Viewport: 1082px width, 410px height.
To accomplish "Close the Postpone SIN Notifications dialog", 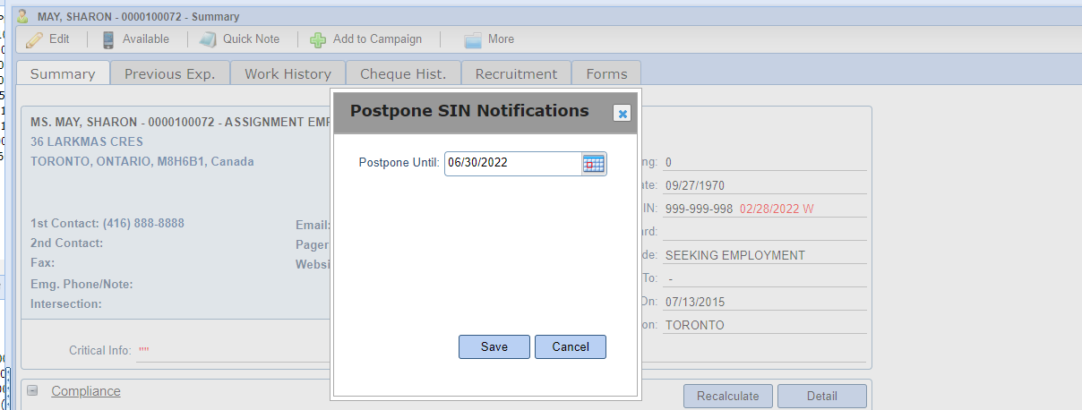I will 623,113.
